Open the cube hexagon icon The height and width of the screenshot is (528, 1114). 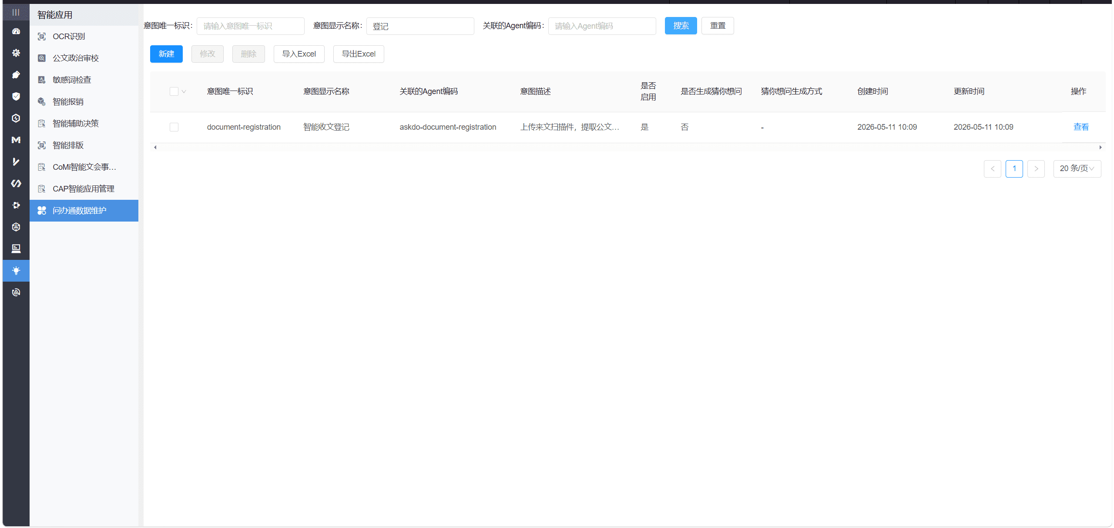pos(16,227)
